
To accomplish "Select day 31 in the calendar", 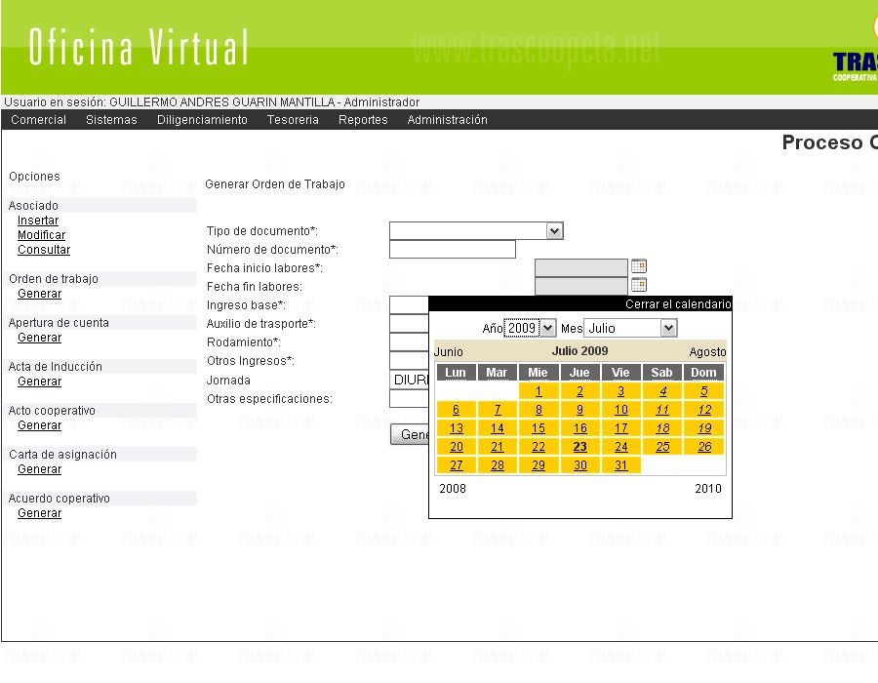I will (620, 465).
